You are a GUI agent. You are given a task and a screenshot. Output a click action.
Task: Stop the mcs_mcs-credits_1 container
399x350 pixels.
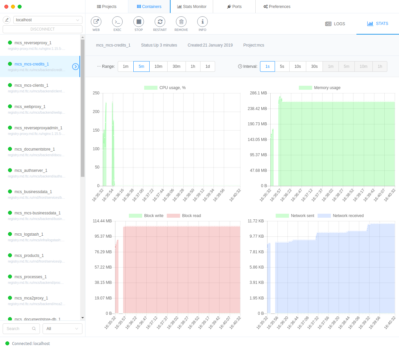pos(139,22)
